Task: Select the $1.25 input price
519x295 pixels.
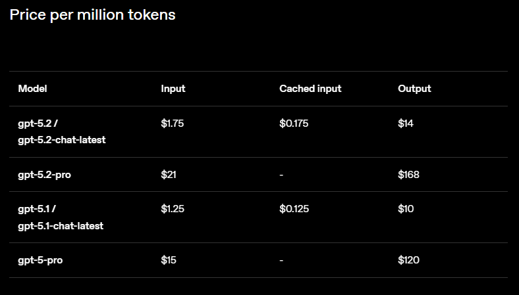Action: click(x=172, y=209)
